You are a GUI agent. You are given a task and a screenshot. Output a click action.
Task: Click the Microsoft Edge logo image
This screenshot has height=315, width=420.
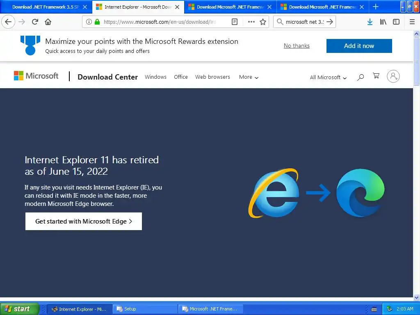(x=361, y=193)
